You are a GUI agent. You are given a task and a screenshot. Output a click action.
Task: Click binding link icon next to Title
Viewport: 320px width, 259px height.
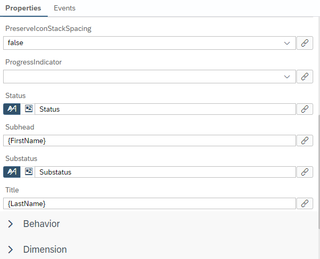click(x=305, y=203)
